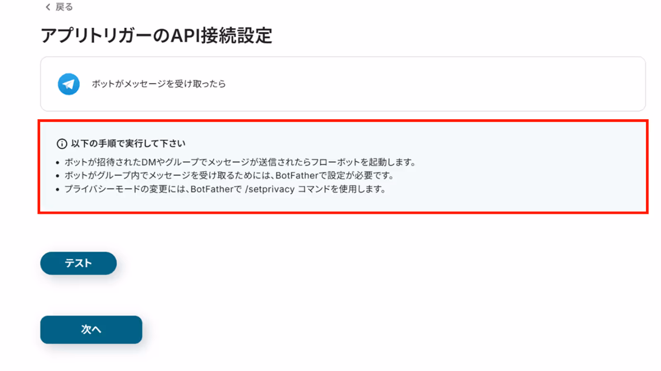This screenshot has height=371, width=661.
Task: Click the アプリトリガーのAPI接続設定 page title
Action: [157, 36]
